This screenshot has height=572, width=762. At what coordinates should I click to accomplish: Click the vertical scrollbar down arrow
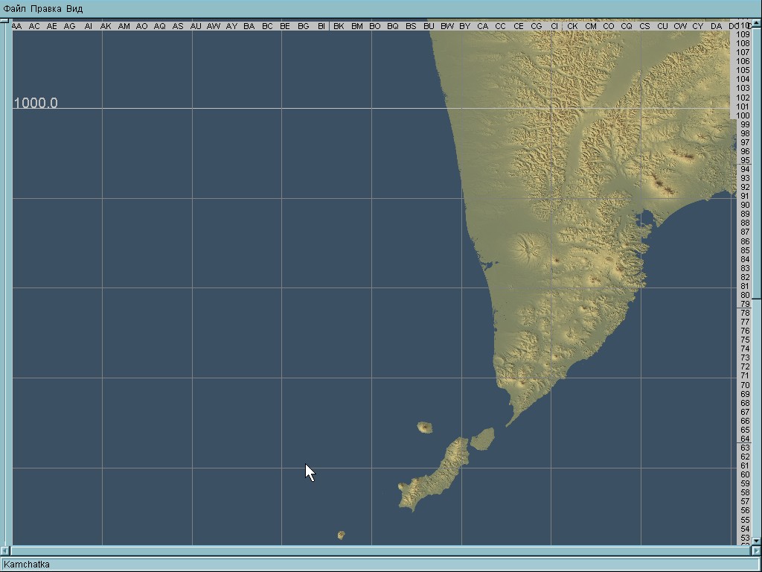coord(757,541)
